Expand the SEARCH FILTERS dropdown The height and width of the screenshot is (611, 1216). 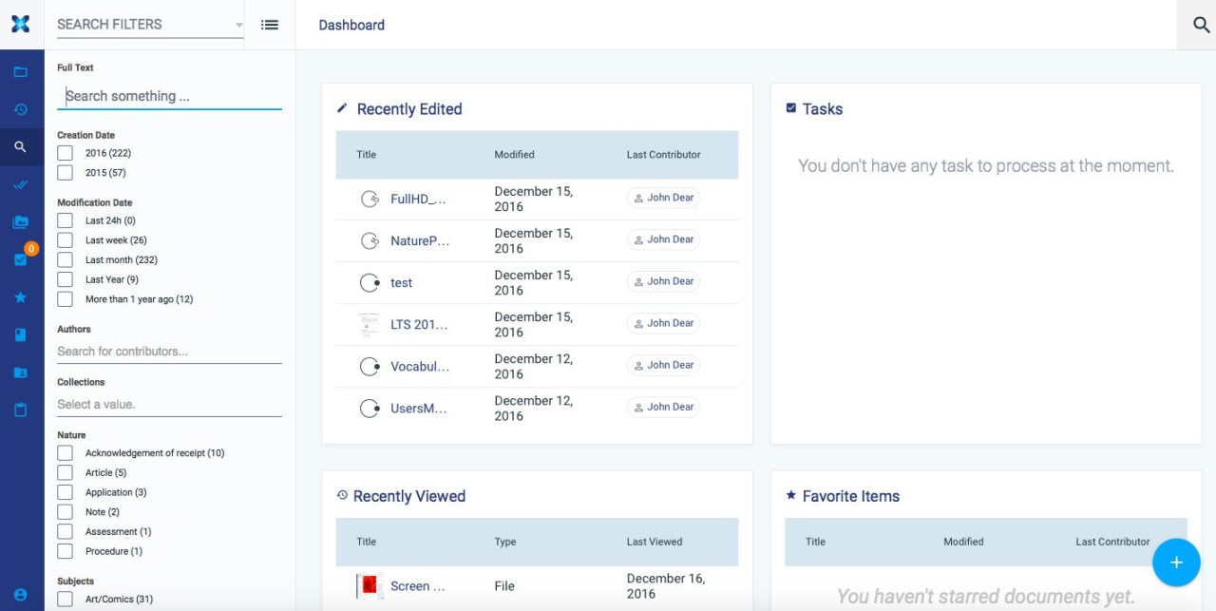click(145, 24)
